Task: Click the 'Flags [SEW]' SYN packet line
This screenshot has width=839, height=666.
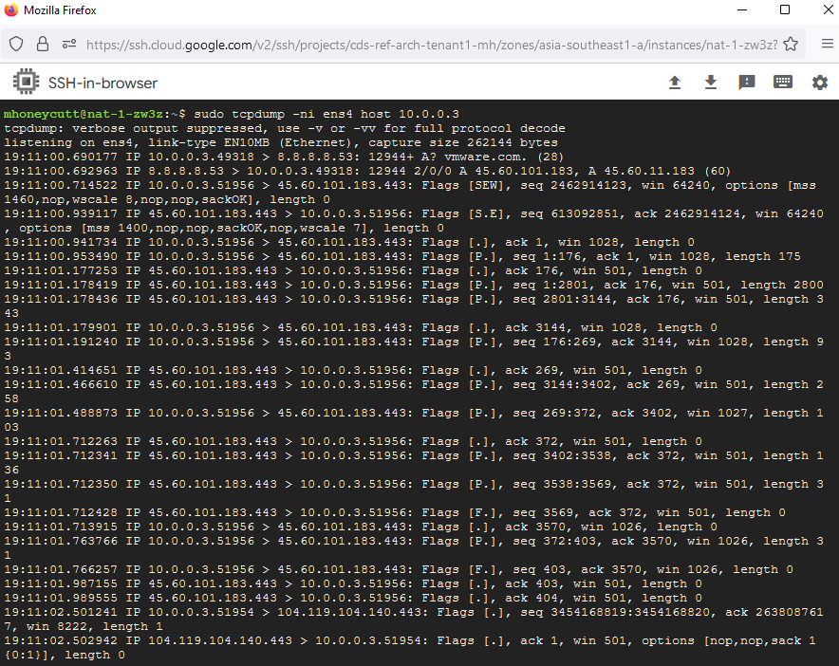Action: (410, 192)
